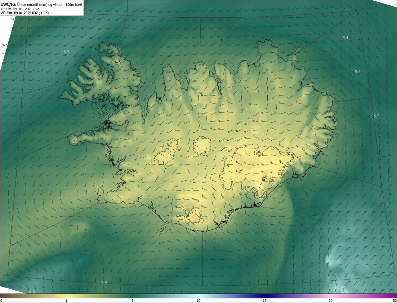Screen dimensions: 397x303
Task: Click the 5.5 value label on the map
Action: coord(377,116)
